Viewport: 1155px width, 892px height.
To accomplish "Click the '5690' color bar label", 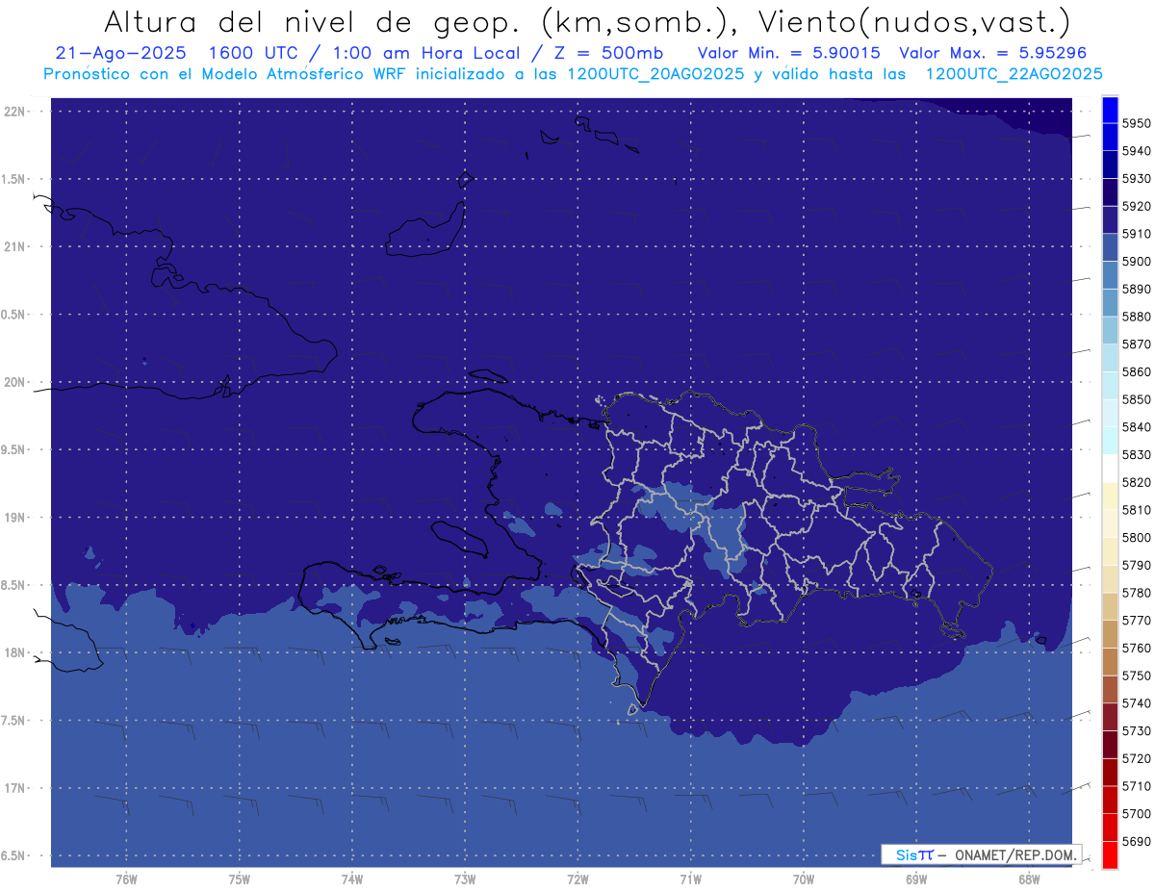I will point(1137,841).
